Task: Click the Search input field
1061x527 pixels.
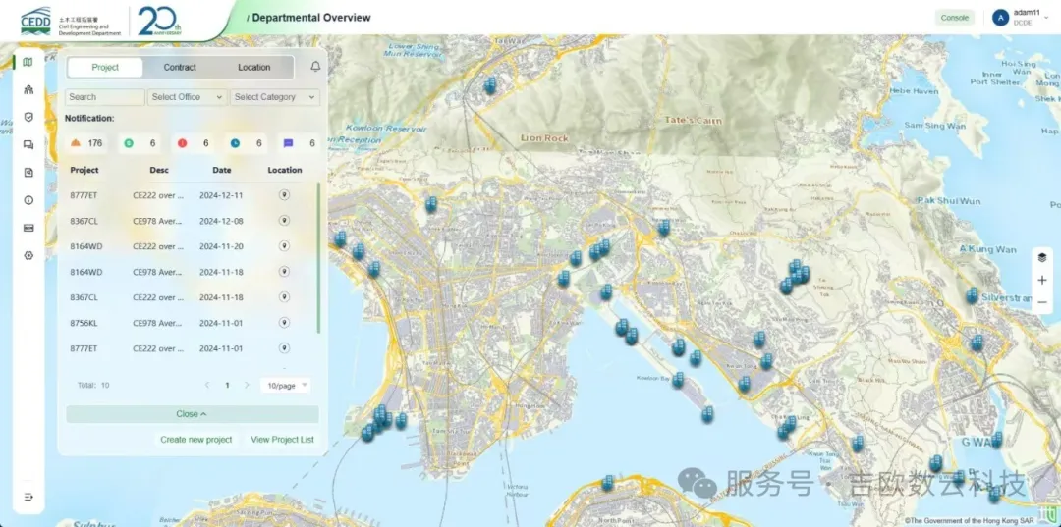Action: click(104, 97)
